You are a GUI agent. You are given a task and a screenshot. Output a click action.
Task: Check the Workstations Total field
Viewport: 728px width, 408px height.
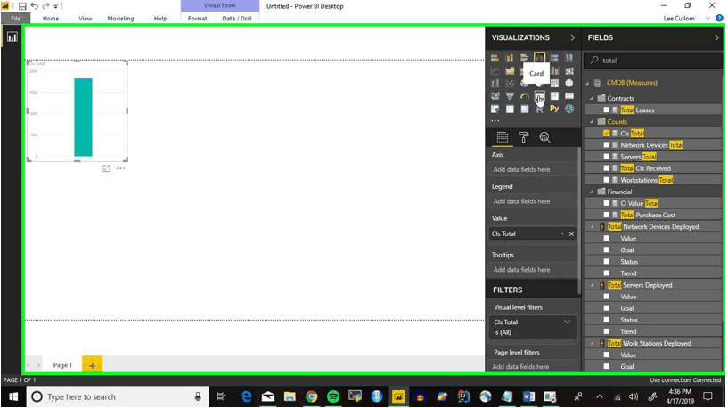tap(606, 180)
